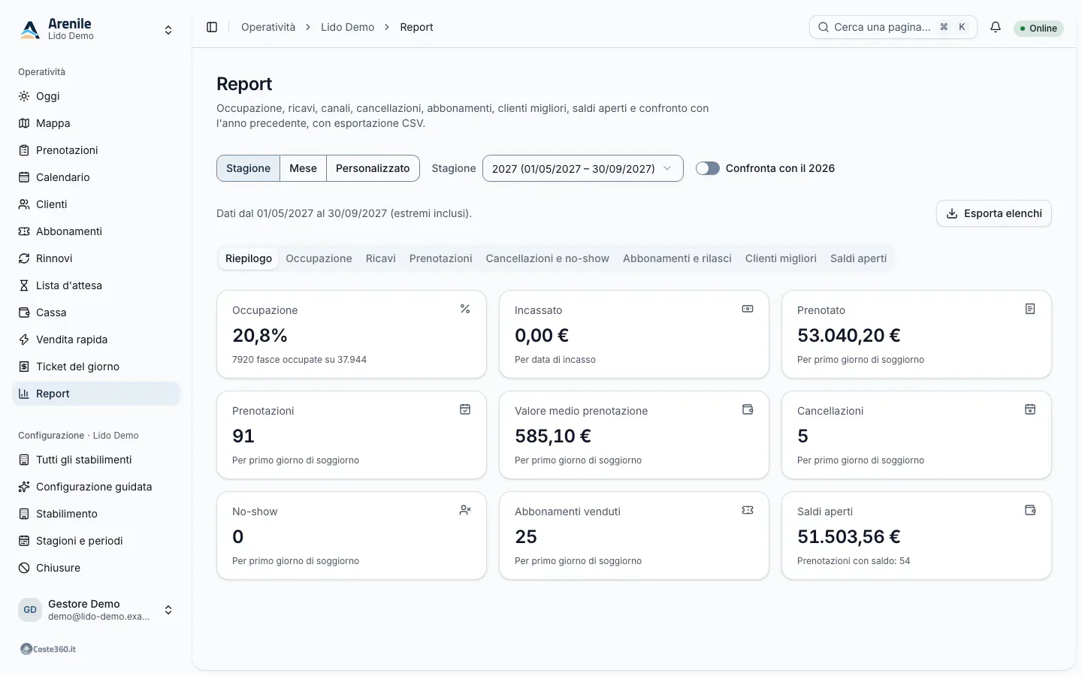The width and height of the screenshot is (1082, 676).
Task: Click the Rinnovi refresh icon
Action: 24,258
